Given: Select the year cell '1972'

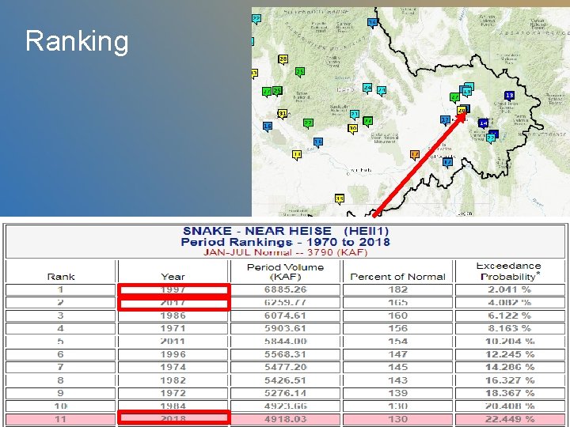Looking at the screenshot, I should (173, 393).
